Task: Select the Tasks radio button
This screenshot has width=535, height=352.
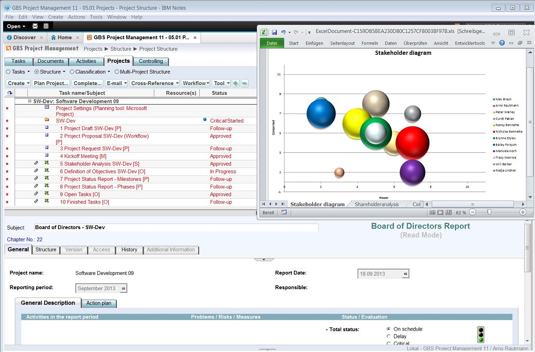Action: pos(8,72)
